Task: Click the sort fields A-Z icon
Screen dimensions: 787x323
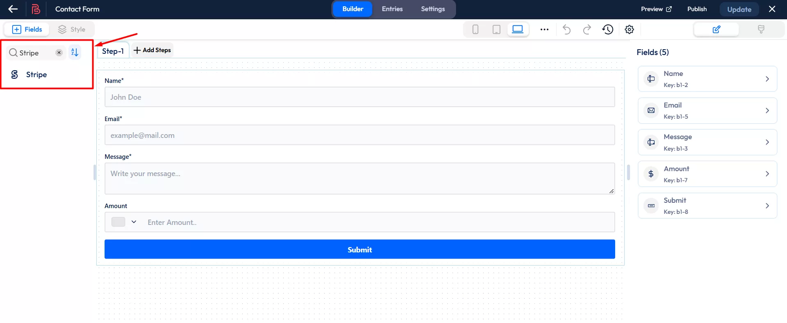Action: (x=75, y=52)
